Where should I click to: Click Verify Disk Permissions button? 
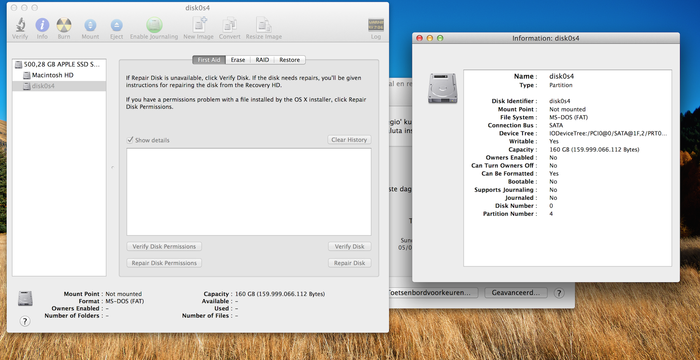coord(164,246)
